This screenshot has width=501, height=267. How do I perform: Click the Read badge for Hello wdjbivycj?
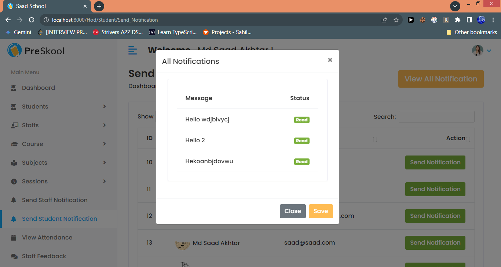302,120
